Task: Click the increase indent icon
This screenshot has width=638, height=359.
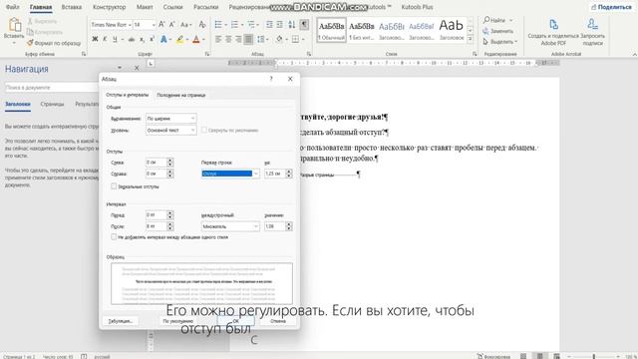Action: click(x=280, y=25)
